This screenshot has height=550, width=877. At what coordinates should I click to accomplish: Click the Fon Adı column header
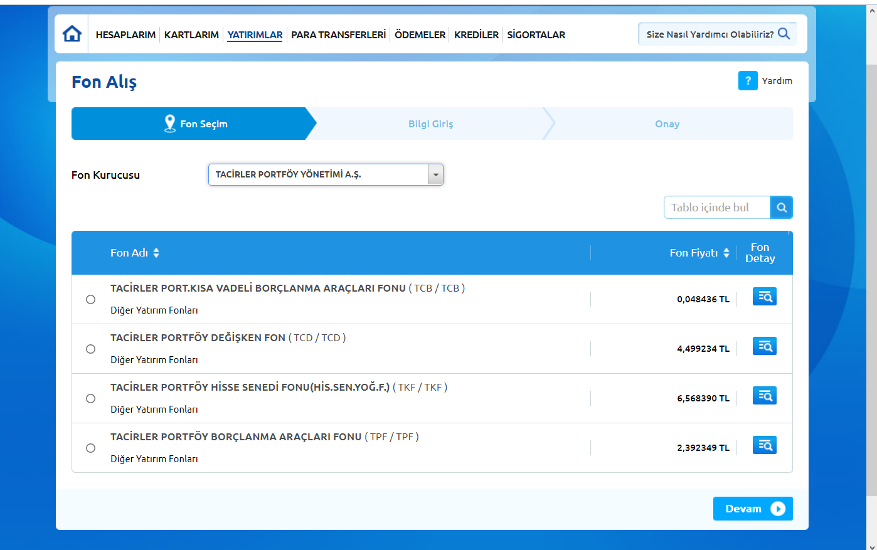pyautogui.click(x=129, y=253)
